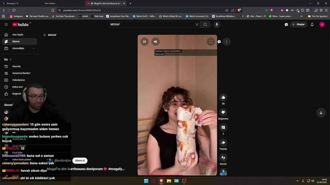The image size is (330, 185).
Task: Open the @bordorujum channel link
Action: (62, 161)
